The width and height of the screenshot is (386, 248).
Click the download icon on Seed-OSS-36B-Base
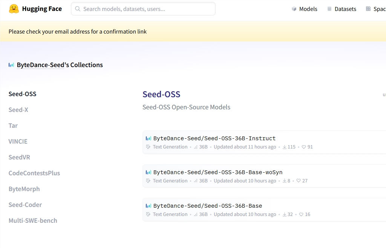tap(285, 214)
